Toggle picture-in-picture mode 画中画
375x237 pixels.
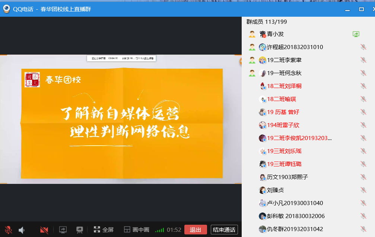tap(137, 230)
